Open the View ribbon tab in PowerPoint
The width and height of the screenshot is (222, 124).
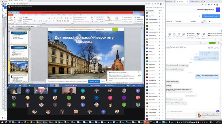[81, 15]
